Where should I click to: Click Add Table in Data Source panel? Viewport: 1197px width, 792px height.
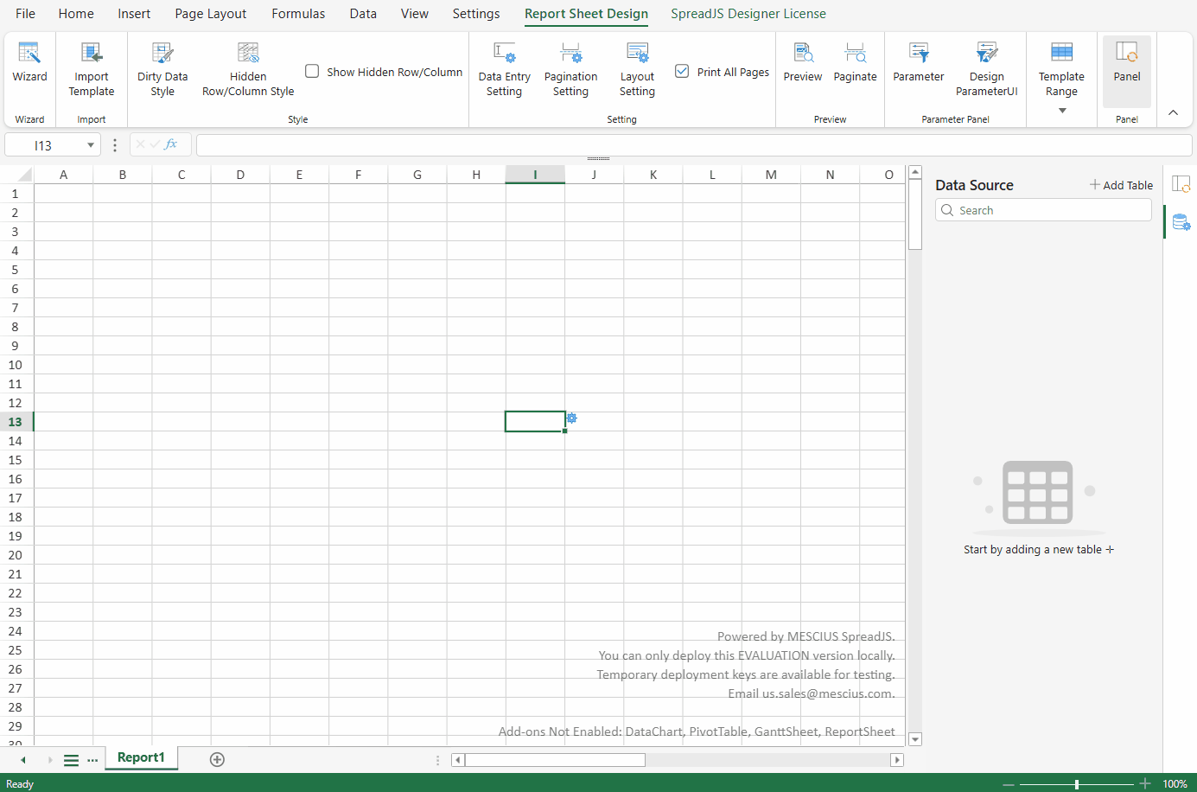pos(1120,184)
